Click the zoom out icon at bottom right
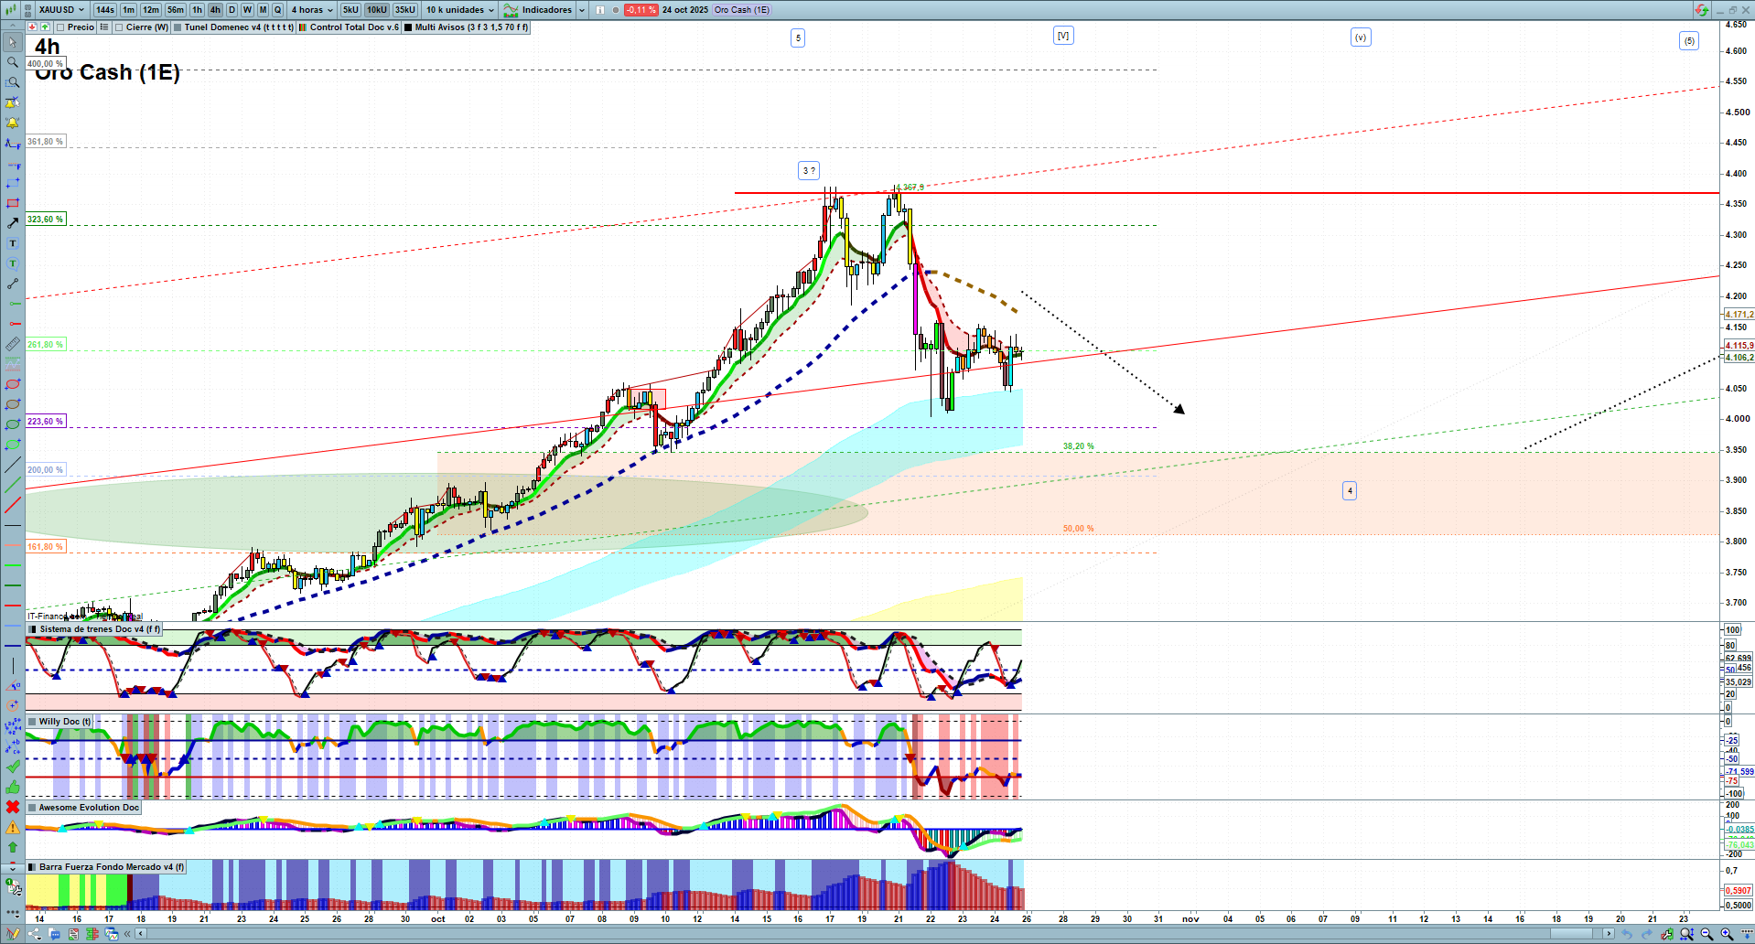The image size is (1755, 944). coord(1707,934)
